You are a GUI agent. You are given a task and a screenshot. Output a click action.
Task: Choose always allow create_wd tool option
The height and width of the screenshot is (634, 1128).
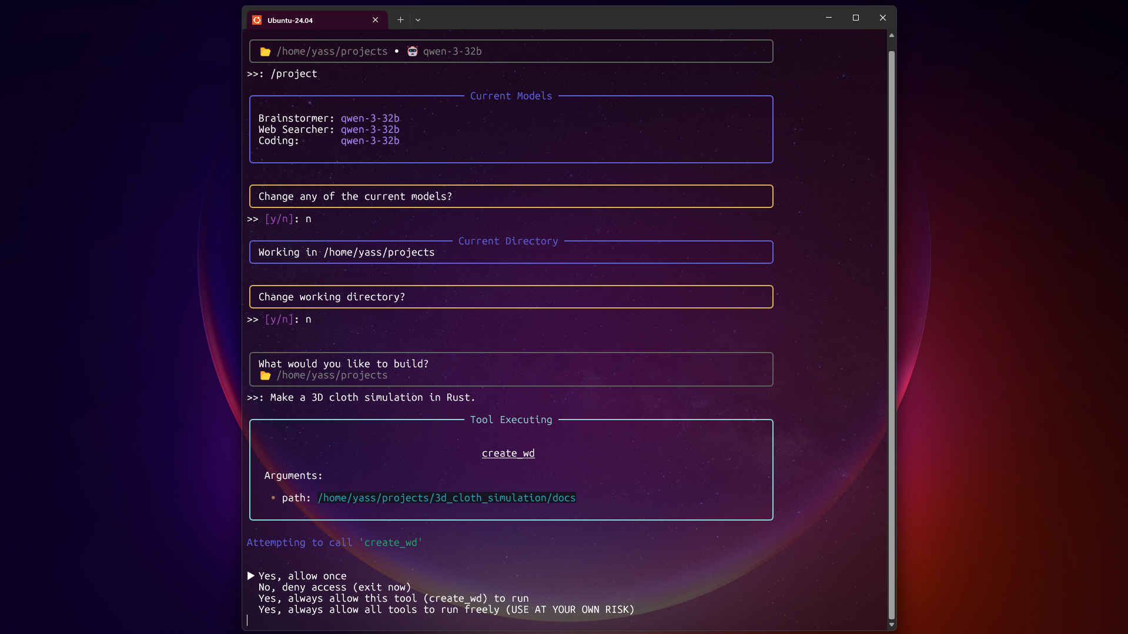393,598
